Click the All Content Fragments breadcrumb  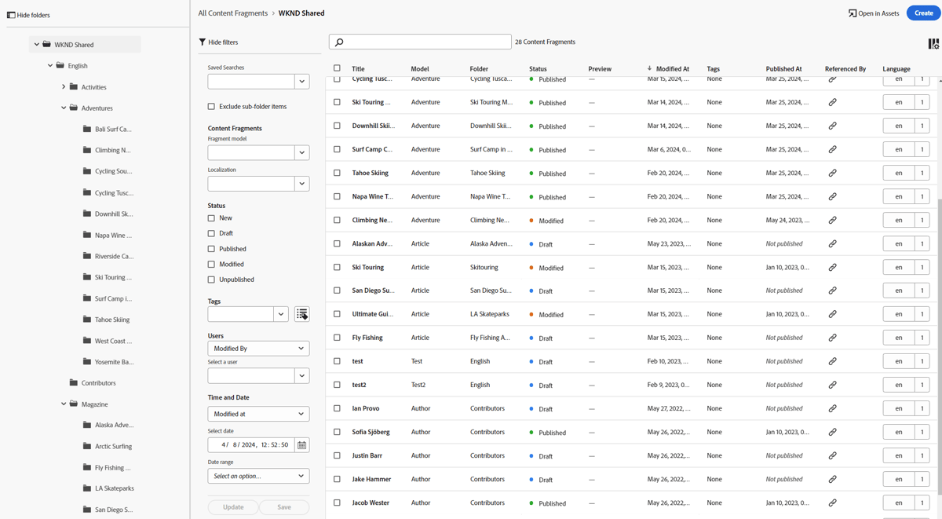click(x=232, y=13)
